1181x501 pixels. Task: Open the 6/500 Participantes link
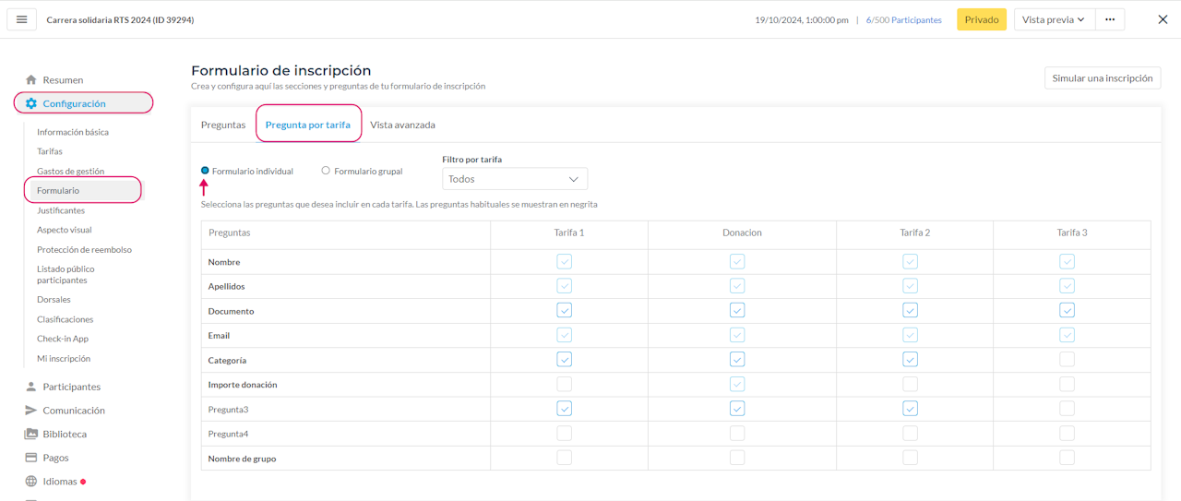tap(903, 19)
